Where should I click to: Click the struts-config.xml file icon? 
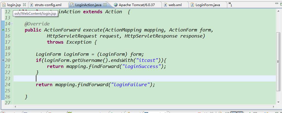pyautogui.click(x=31, y=5)
